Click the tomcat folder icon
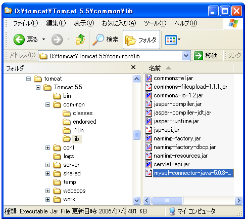The image size is (246, 221). pyautogui.click(x=38, y=79)
